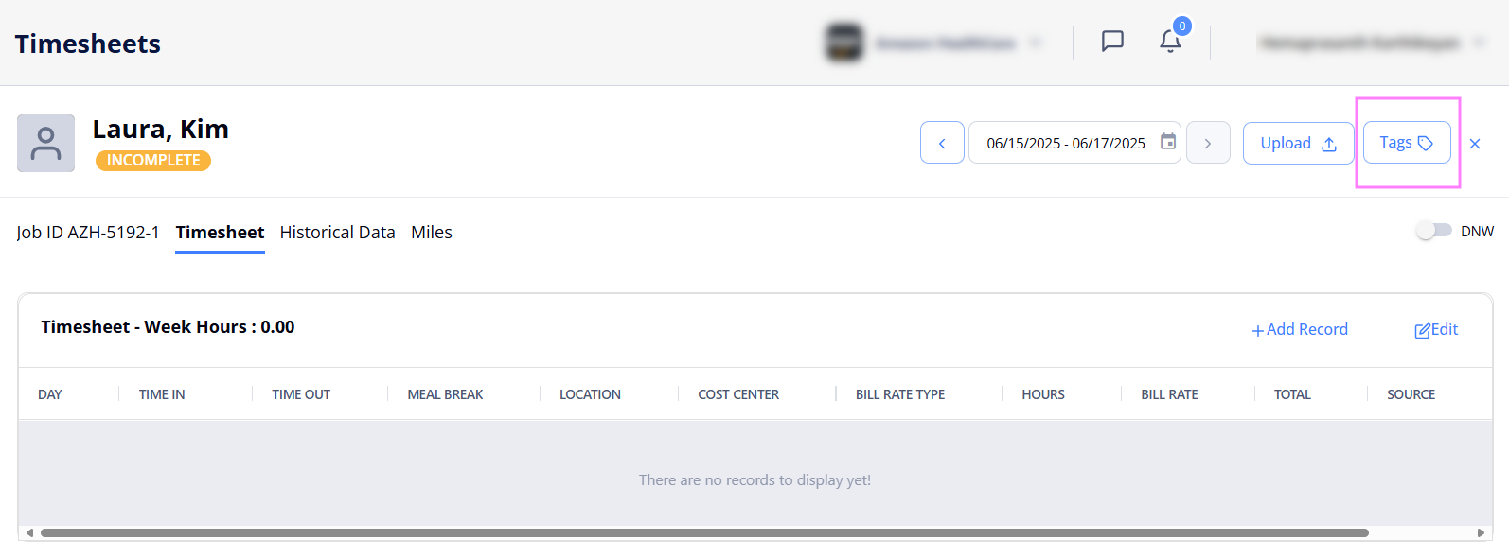Open the 06/15/2025 - 06/17/2025 date field
Screen dimensions: 1509x557
pos(1065,143)
